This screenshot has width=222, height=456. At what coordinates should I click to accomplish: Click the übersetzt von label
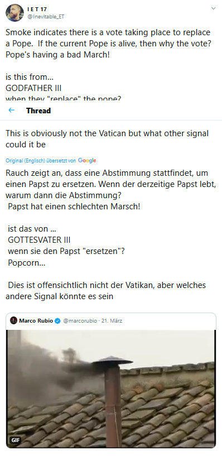pyautogui.click(x=61, y=161)
